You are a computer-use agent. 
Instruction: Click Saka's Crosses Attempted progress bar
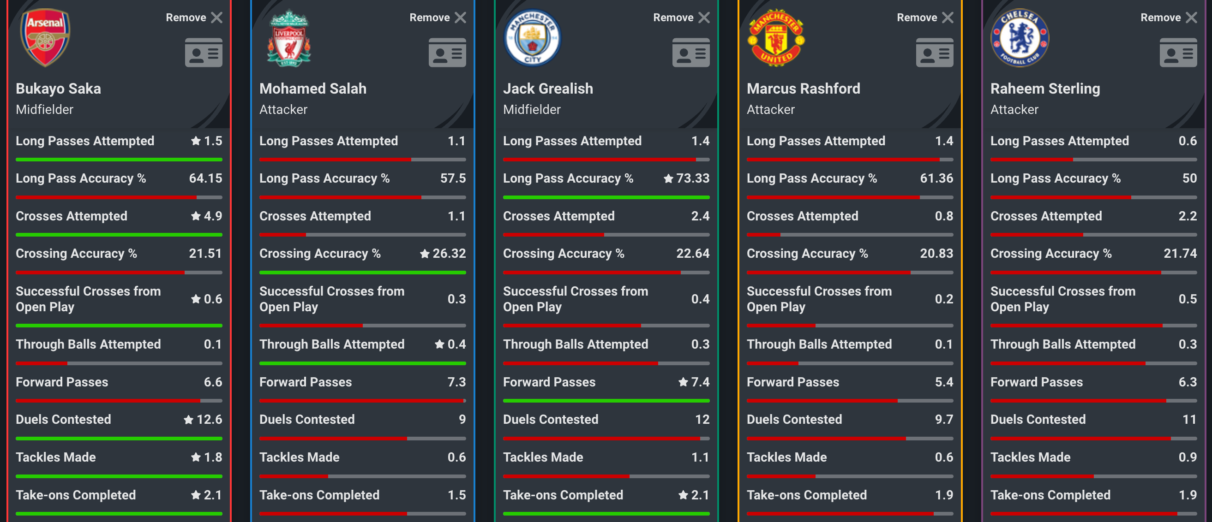(119, 234)
